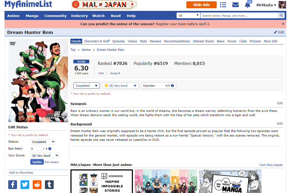
Task: Share on Reddit
Action: [37, 185]
